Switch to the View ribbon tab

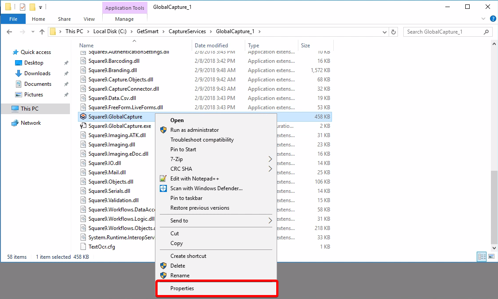coord(89,19)
